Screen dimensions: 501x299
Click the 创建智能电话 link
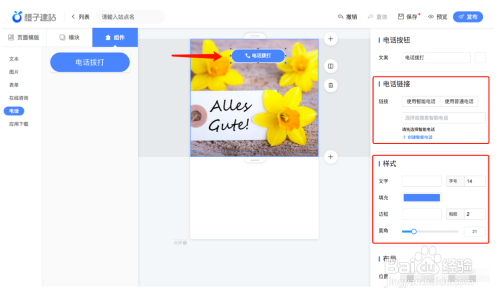pos(417,137)
